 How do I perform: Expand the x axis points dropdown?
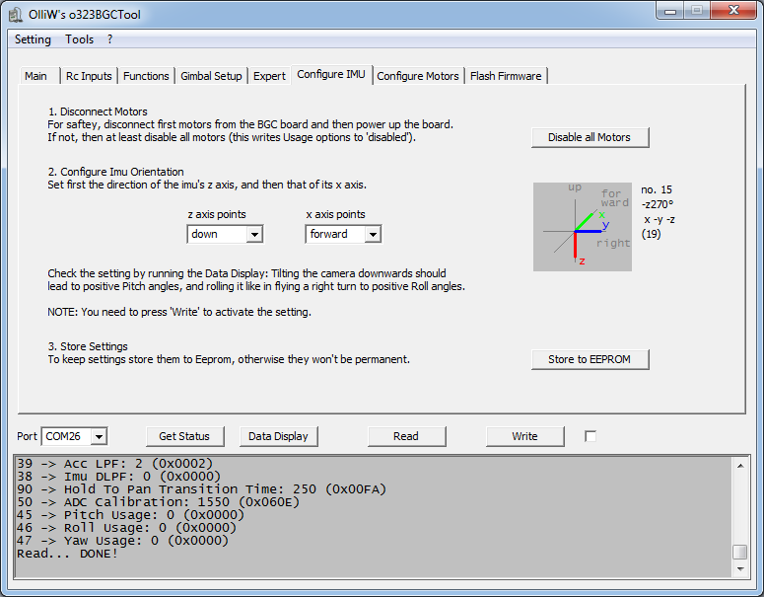coord(372,235)
